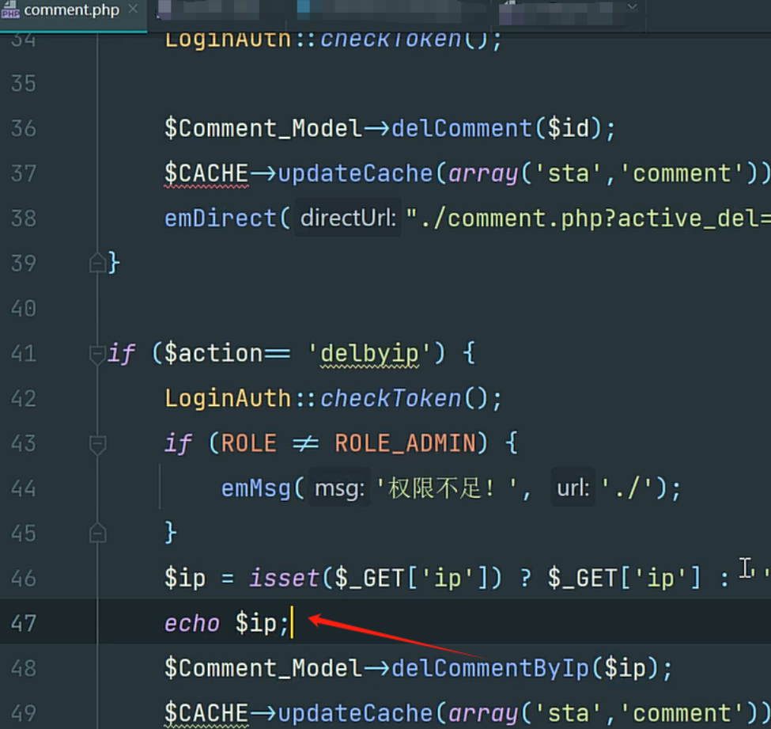
Task: Click the url parameter hint in emMsg
Action: coord(573,489)
